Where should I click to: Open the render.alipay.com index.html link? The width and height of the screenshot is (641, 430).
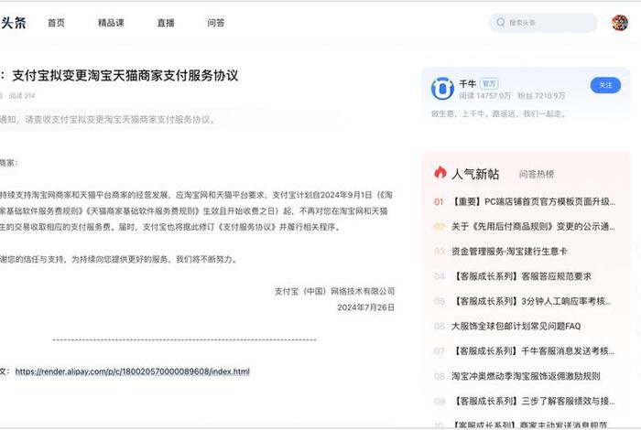pyautogui.click(x=133, y=371)
